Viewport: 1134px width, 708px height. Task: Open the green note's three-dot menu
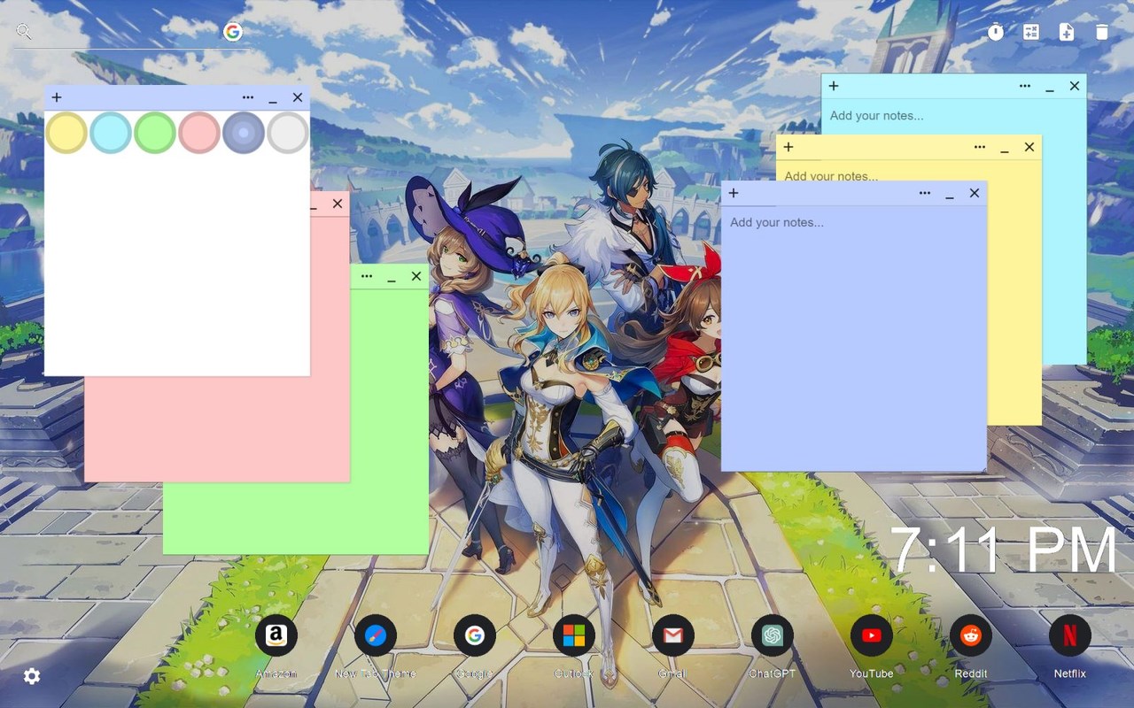(x=367, y=276)
